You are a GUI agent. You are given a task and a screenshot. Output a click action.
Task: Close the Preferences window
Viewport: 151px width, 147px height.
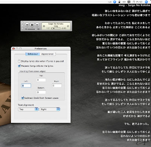coord(14,49)
